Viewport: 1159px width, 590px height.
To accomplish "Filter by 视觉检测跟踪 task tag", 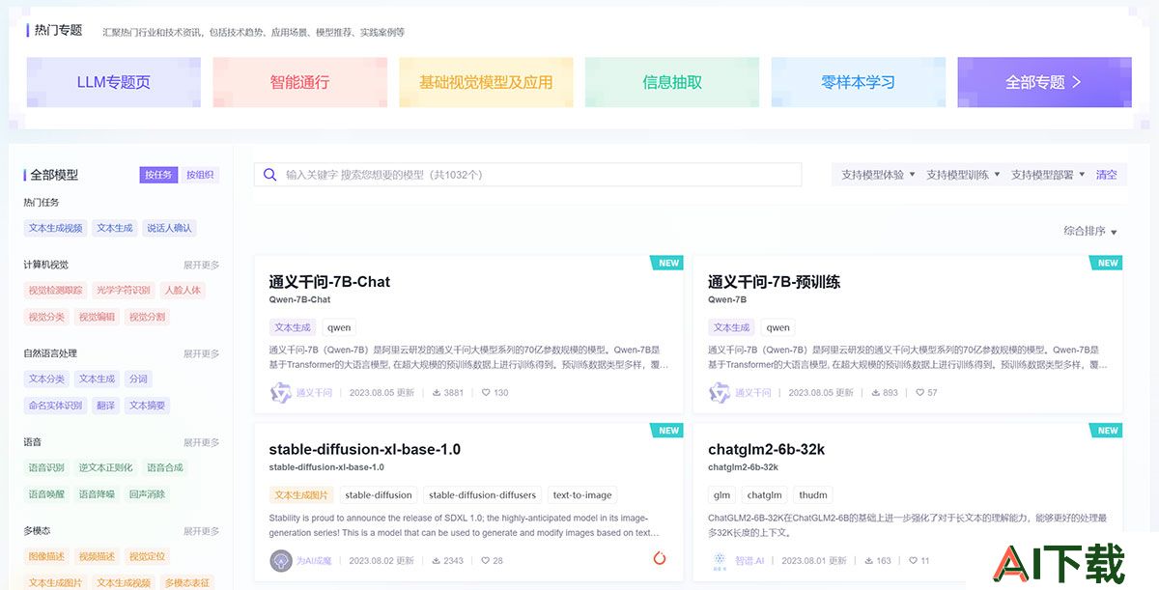I will tap(55, 290).
